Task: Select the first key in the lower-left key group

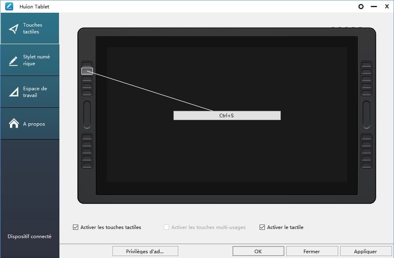Action: 87,137
